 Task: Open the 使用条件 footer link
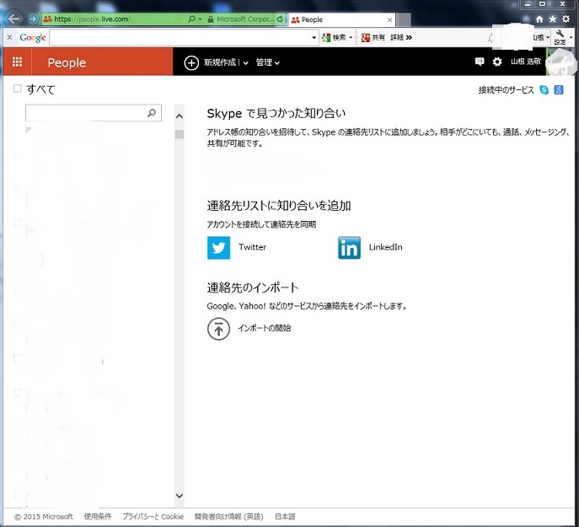98,516
